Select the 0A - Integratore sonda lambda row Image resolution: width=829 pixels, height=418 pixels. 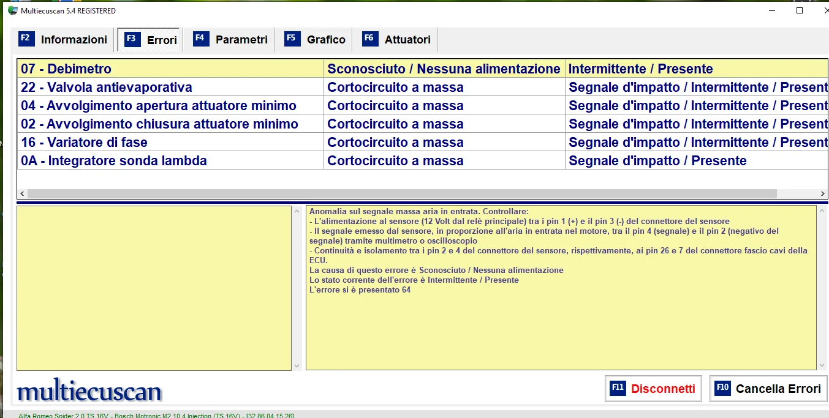pyautogui.click(x=114, y=161)
